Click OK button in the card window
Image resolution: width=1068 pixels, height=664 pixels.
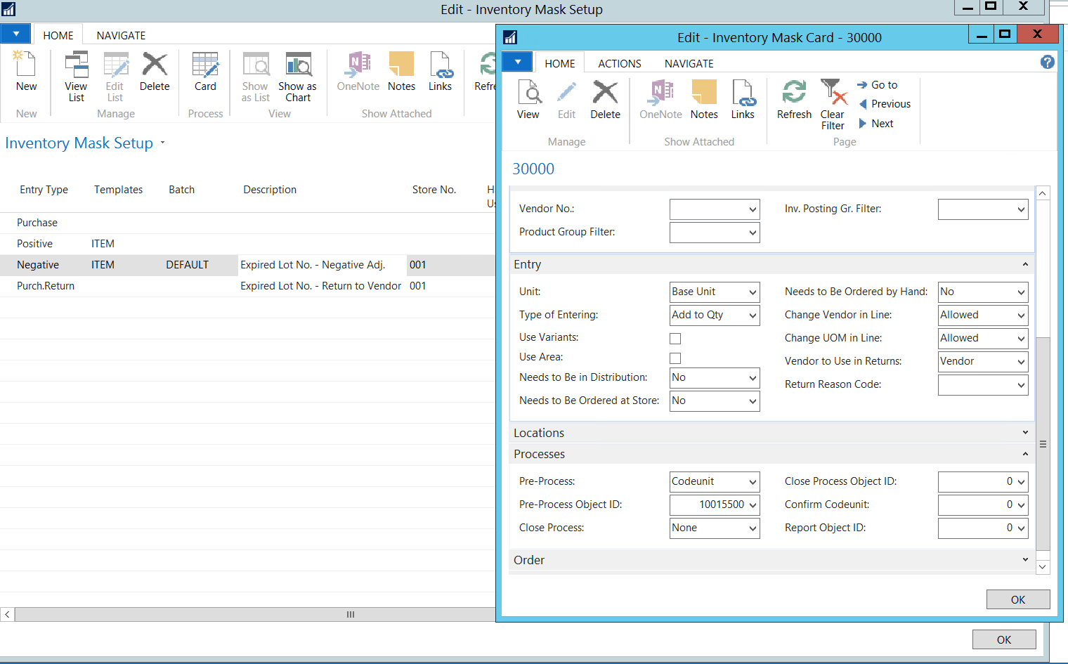[1017, 599]
